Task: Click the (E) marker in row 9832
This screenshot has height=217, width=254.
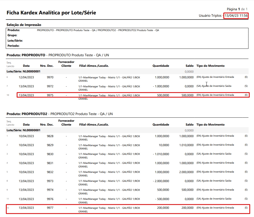Action: (x=246, y=172)
